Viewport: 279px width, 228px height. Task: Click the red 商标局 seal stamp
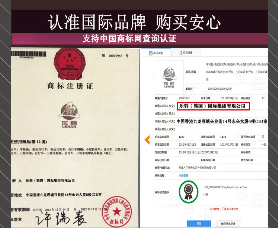coord(116,212)
